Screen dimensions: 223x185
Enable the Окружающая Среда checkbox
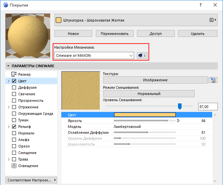14,114
